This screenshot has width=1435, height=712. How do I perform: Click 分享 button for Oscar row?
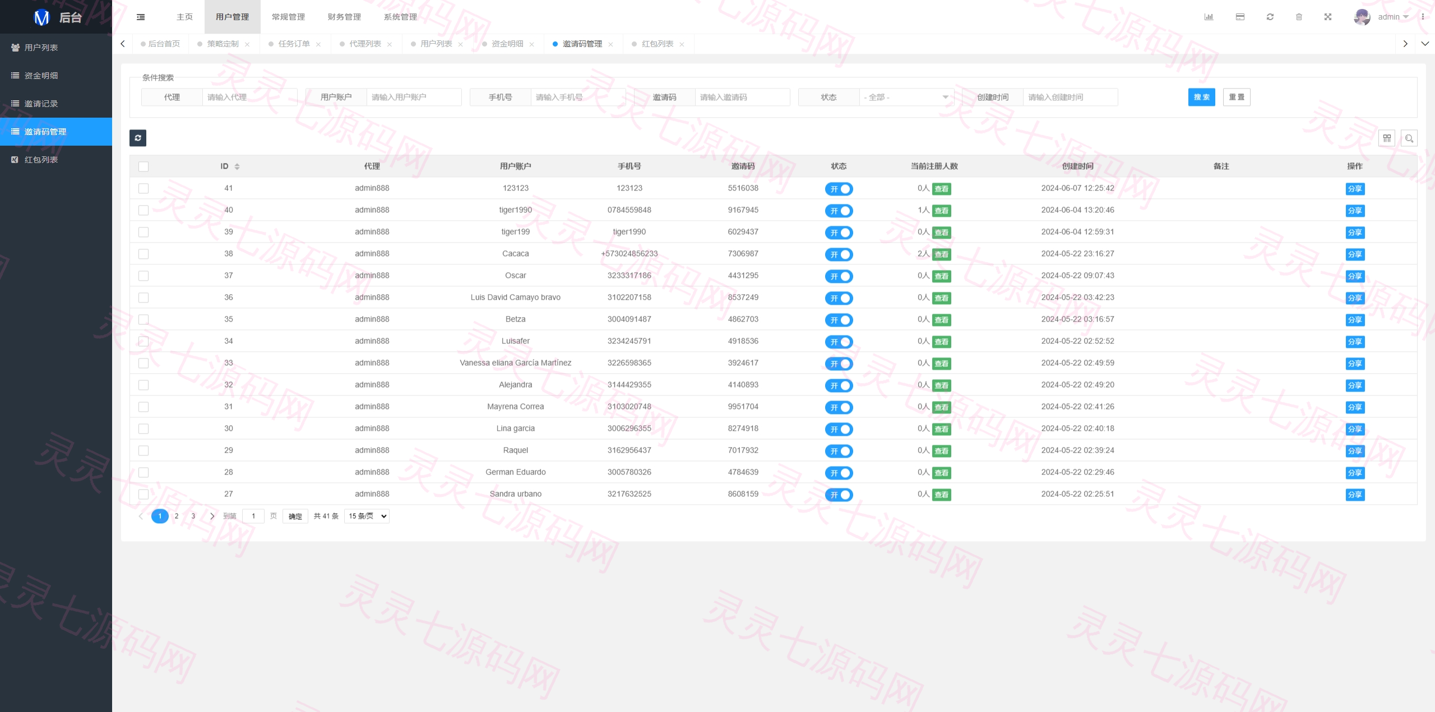[1355, 276]
